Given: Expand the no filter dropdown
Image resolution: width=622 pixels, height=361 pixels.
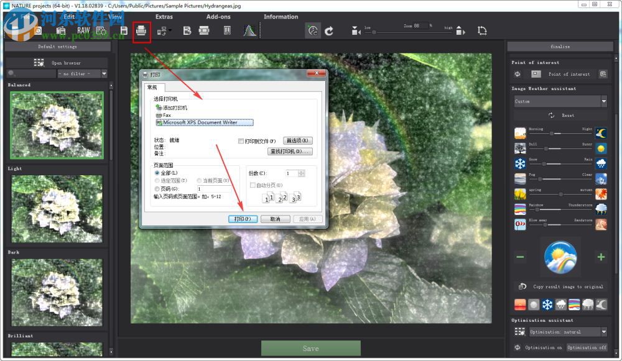Looking at the screenshot, I should [81, 73].
